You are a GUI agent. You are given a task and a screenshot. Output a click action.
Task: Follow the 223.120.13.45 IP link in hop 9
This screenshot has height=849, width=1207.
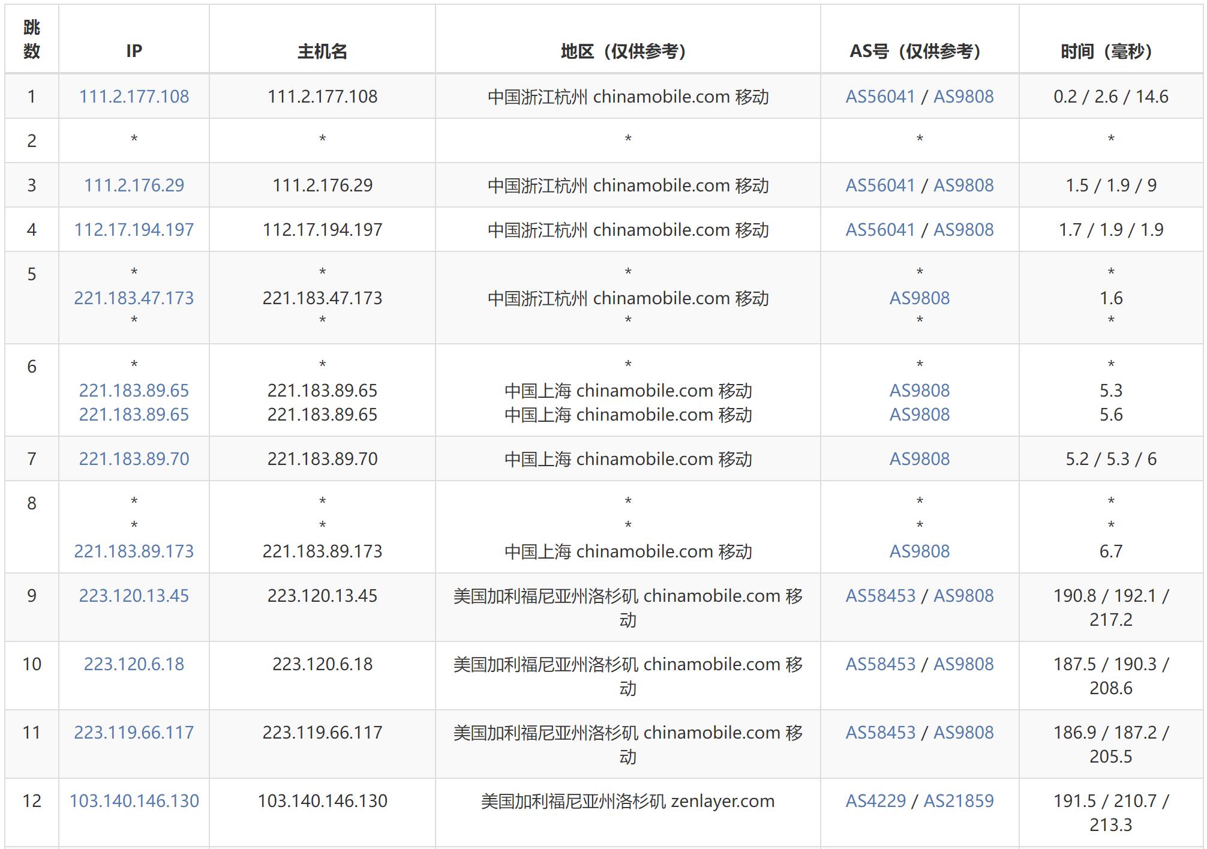[134, 596]
